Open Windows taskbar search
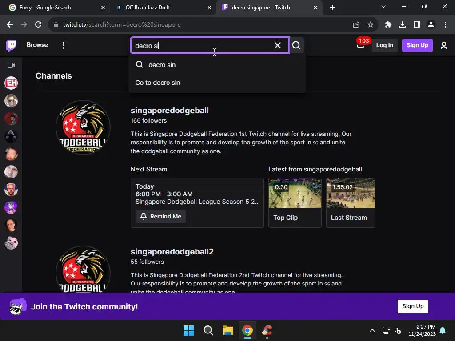 208,330
